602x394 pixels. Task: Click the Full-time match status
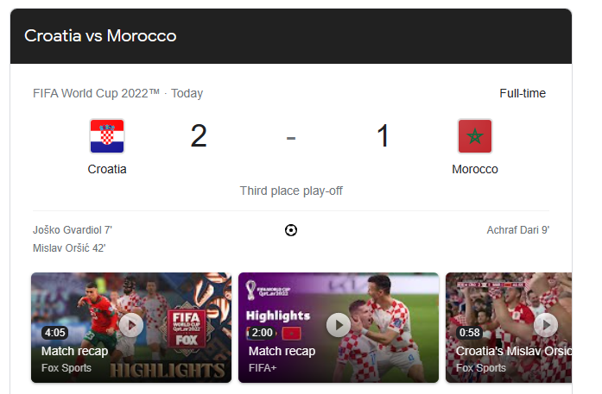point(523,93)
